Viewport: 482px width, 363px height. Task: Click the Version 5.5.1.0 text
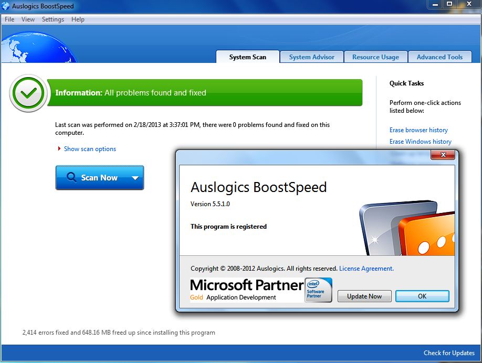point(210,204)
